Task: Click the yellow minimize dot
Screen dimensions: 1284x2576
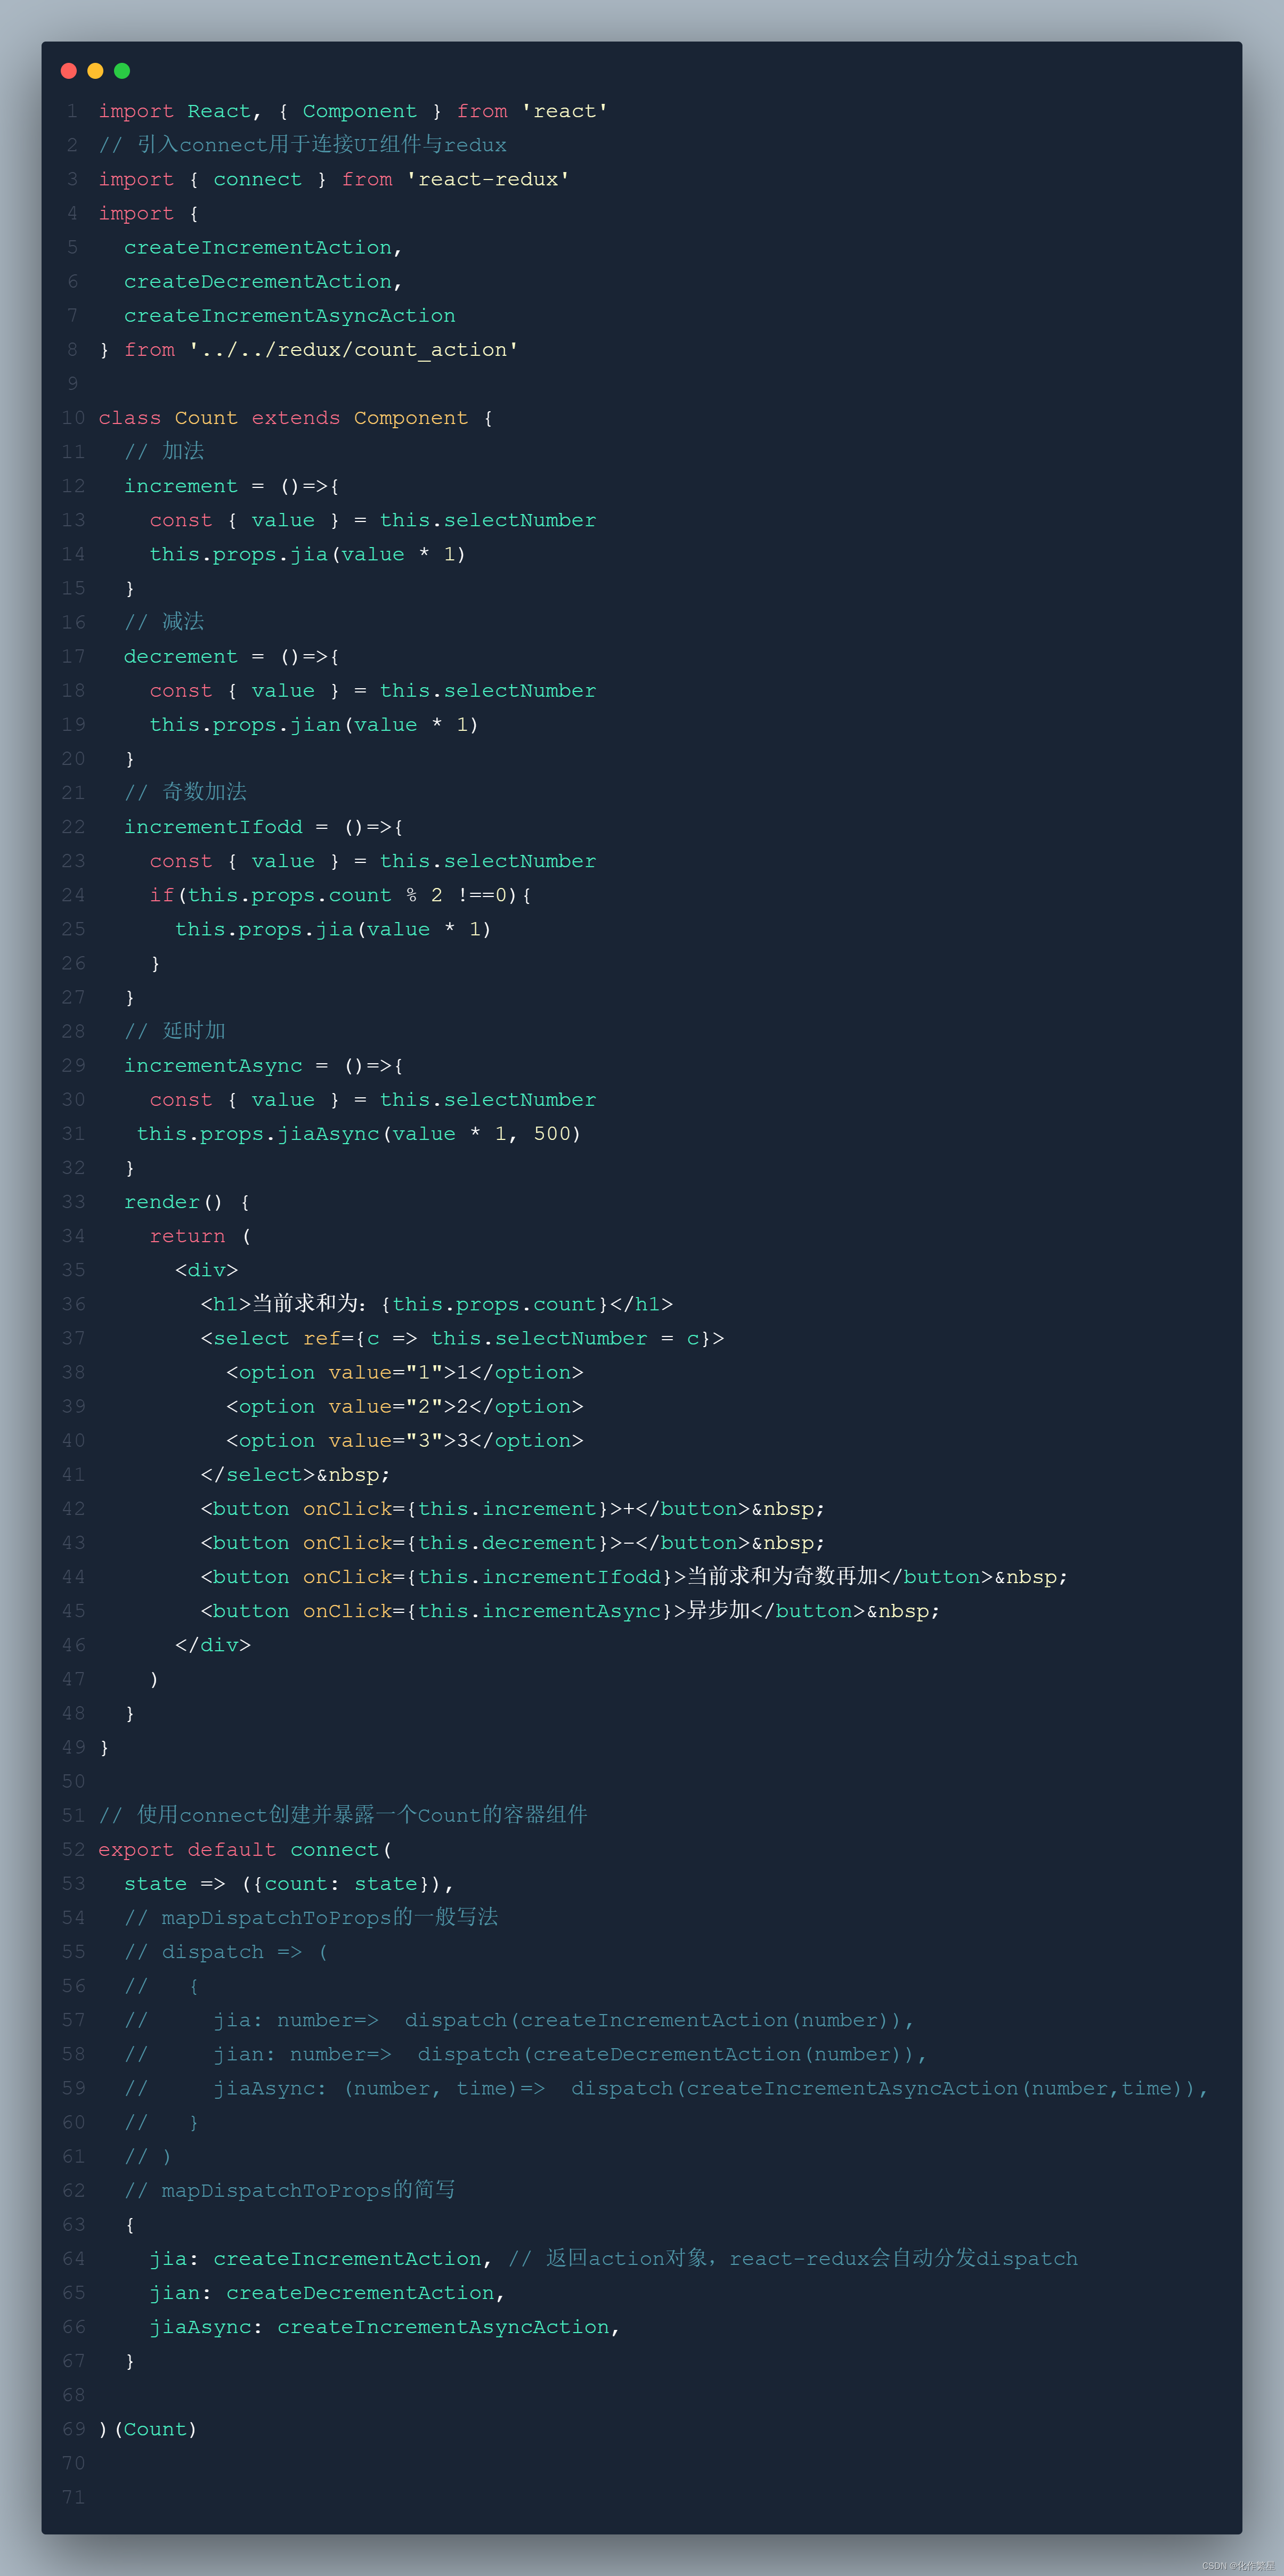Action: 96,71
